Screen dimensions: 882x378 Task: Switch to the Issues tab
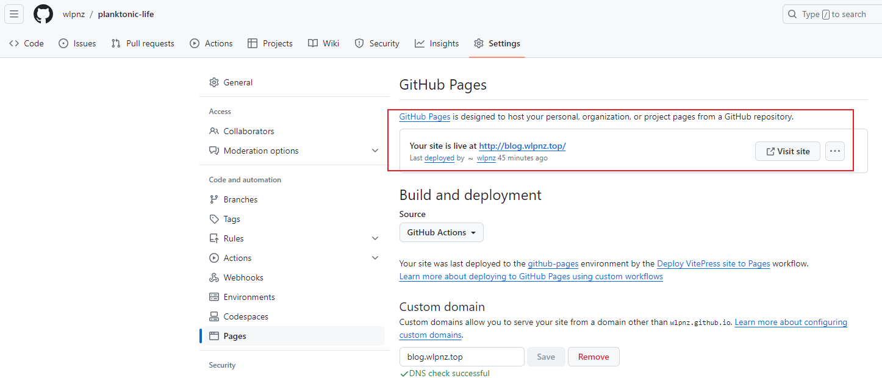tap(77, 43)
